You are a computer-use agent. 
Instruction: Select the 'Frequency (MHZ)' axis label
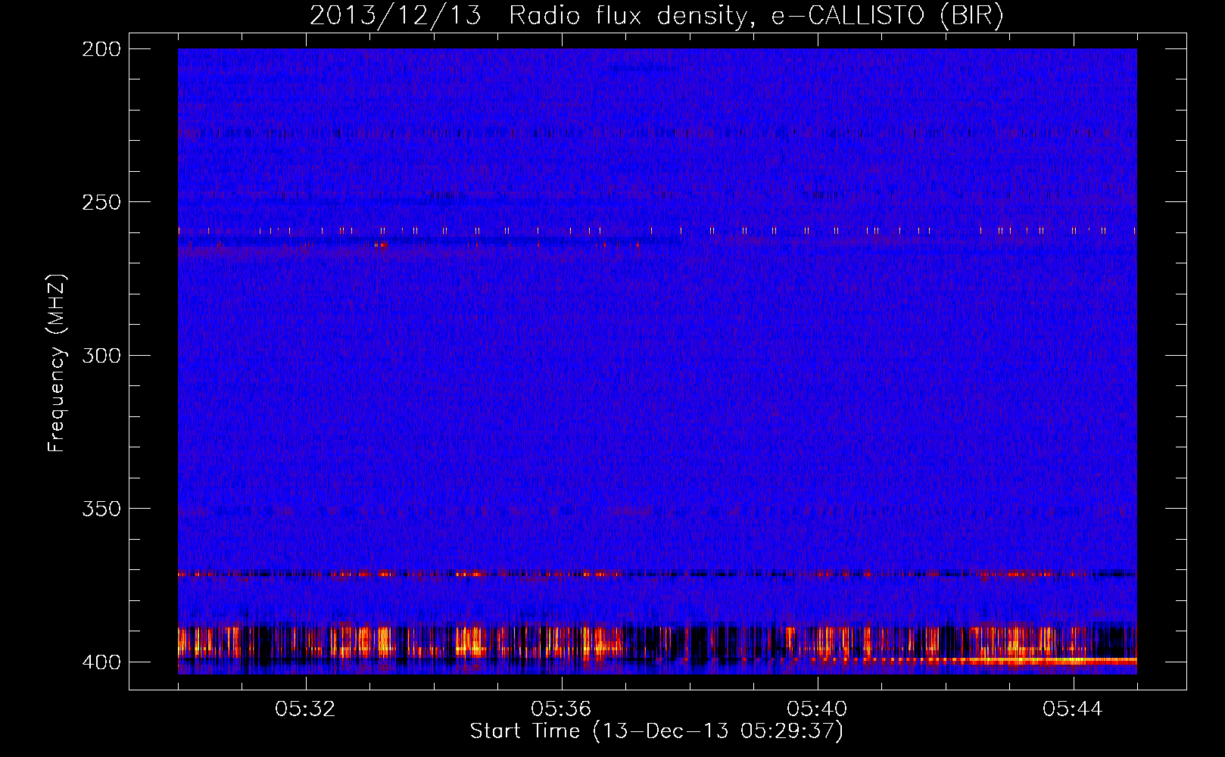(x=57, y=363)
